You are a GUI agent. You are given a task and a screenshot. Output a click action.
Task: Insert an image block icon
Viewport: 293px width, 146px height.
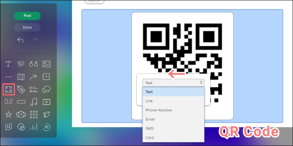coord(47,64)
